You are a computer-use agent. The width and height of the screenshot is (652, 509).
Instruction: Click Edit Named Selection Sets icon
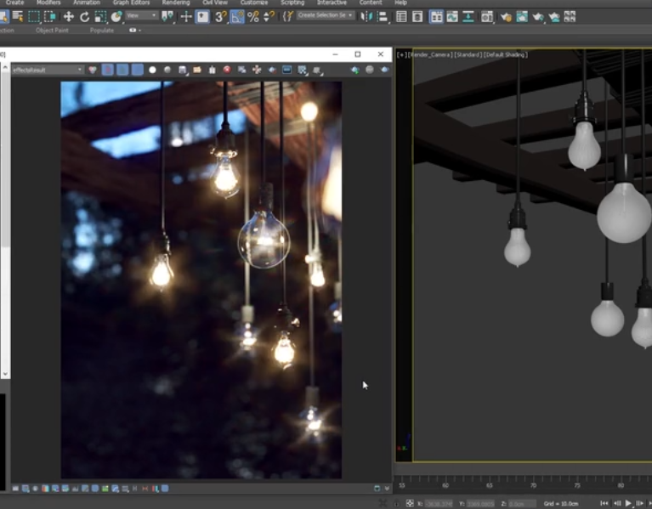tap(287, 17)
